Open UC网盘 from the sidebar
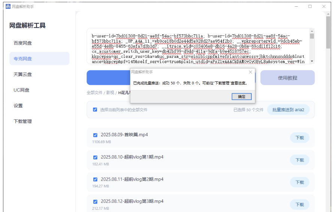Viewport: 336px width, 212px height. (21, 90)
